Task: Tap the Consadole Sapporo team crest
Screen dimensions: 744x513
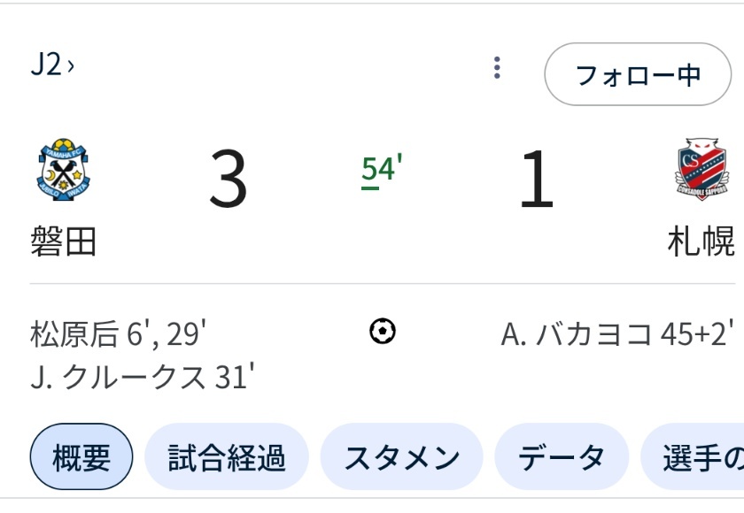Action: pos(701,169)
